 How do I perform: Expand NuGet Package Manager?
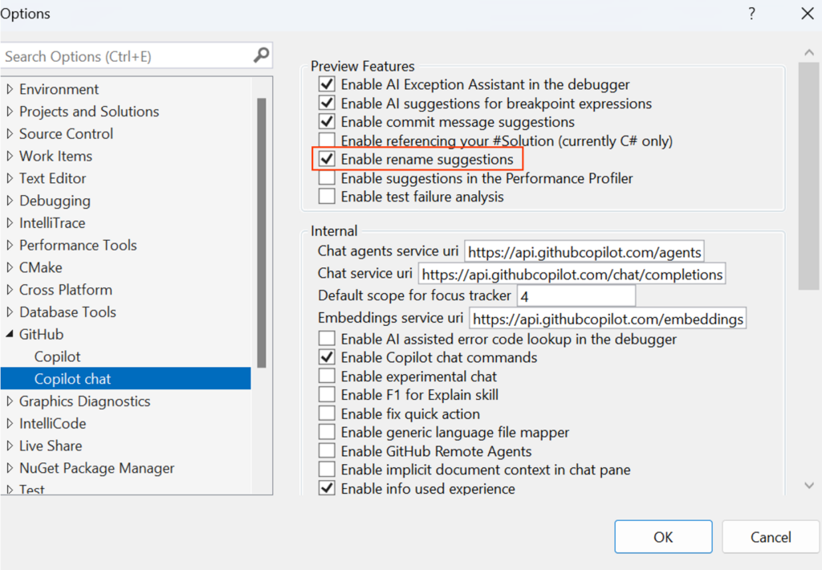[x=9, y=468]
